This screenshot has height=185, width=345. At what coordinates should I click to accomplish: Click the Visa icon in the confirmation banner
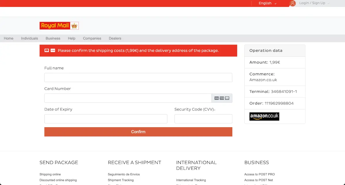coord(53,50)
